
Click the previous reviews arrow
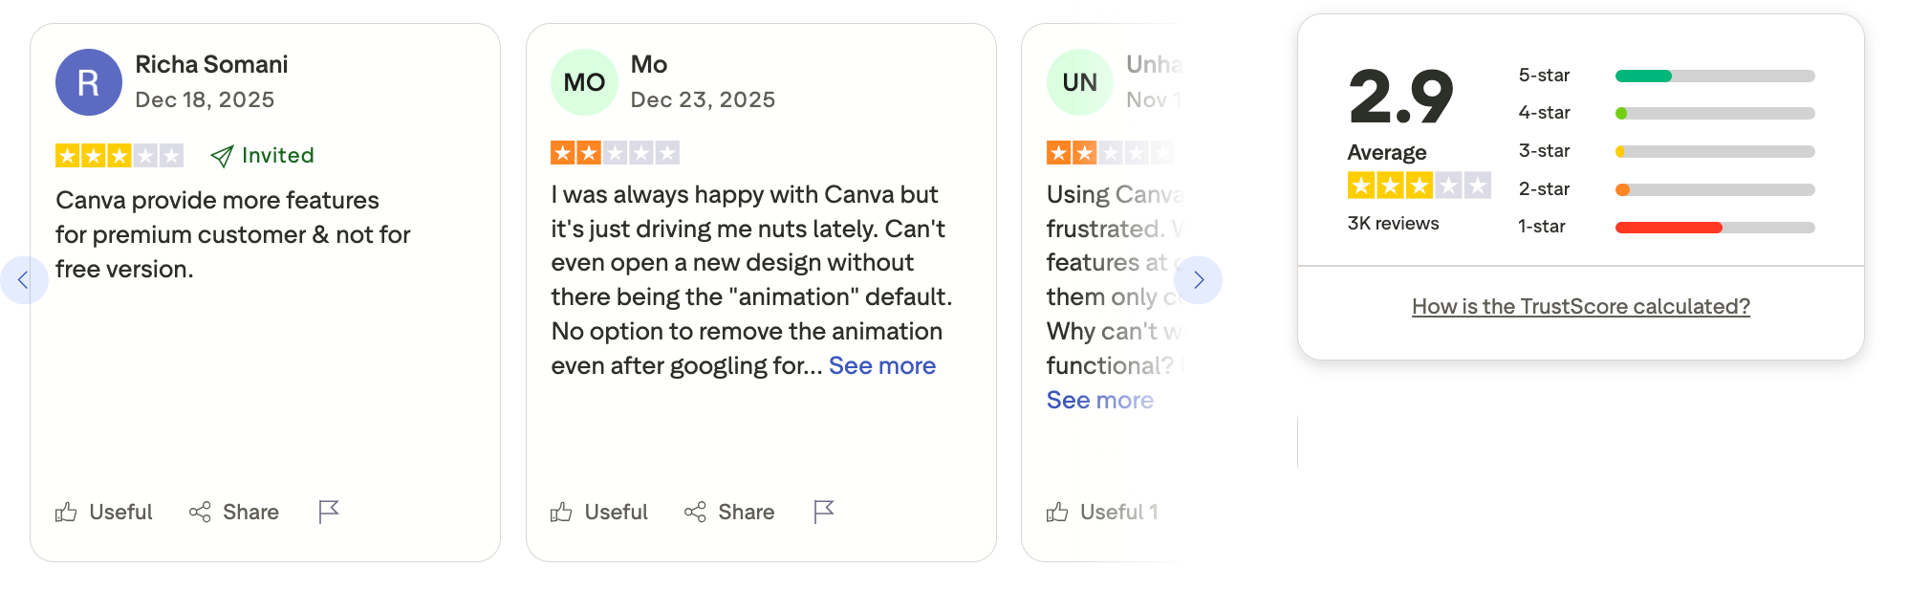(24, 280)
